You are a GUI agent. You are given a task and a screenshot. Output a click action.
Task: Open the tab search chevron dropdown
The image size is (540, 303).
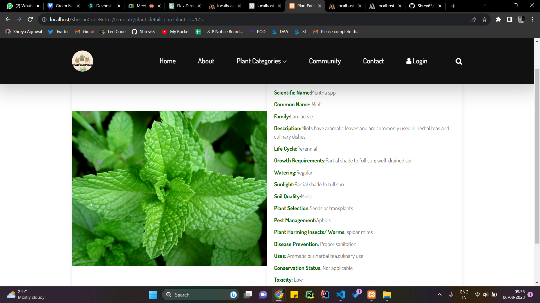[483, 5]
